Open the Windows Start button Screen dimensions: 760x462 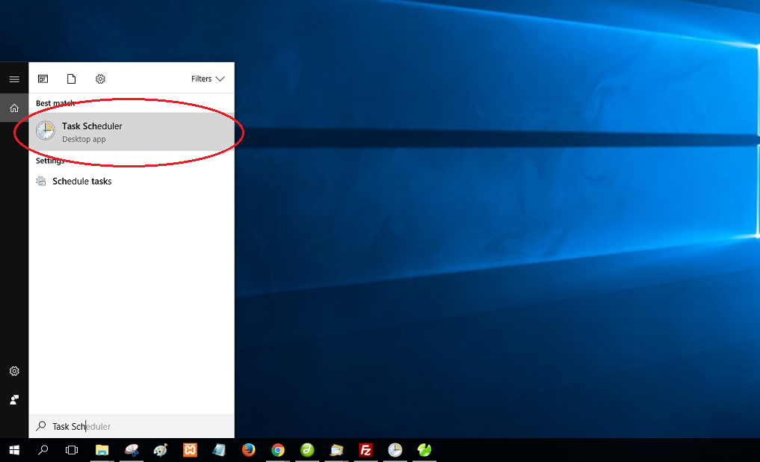click(x=14, y=450)
